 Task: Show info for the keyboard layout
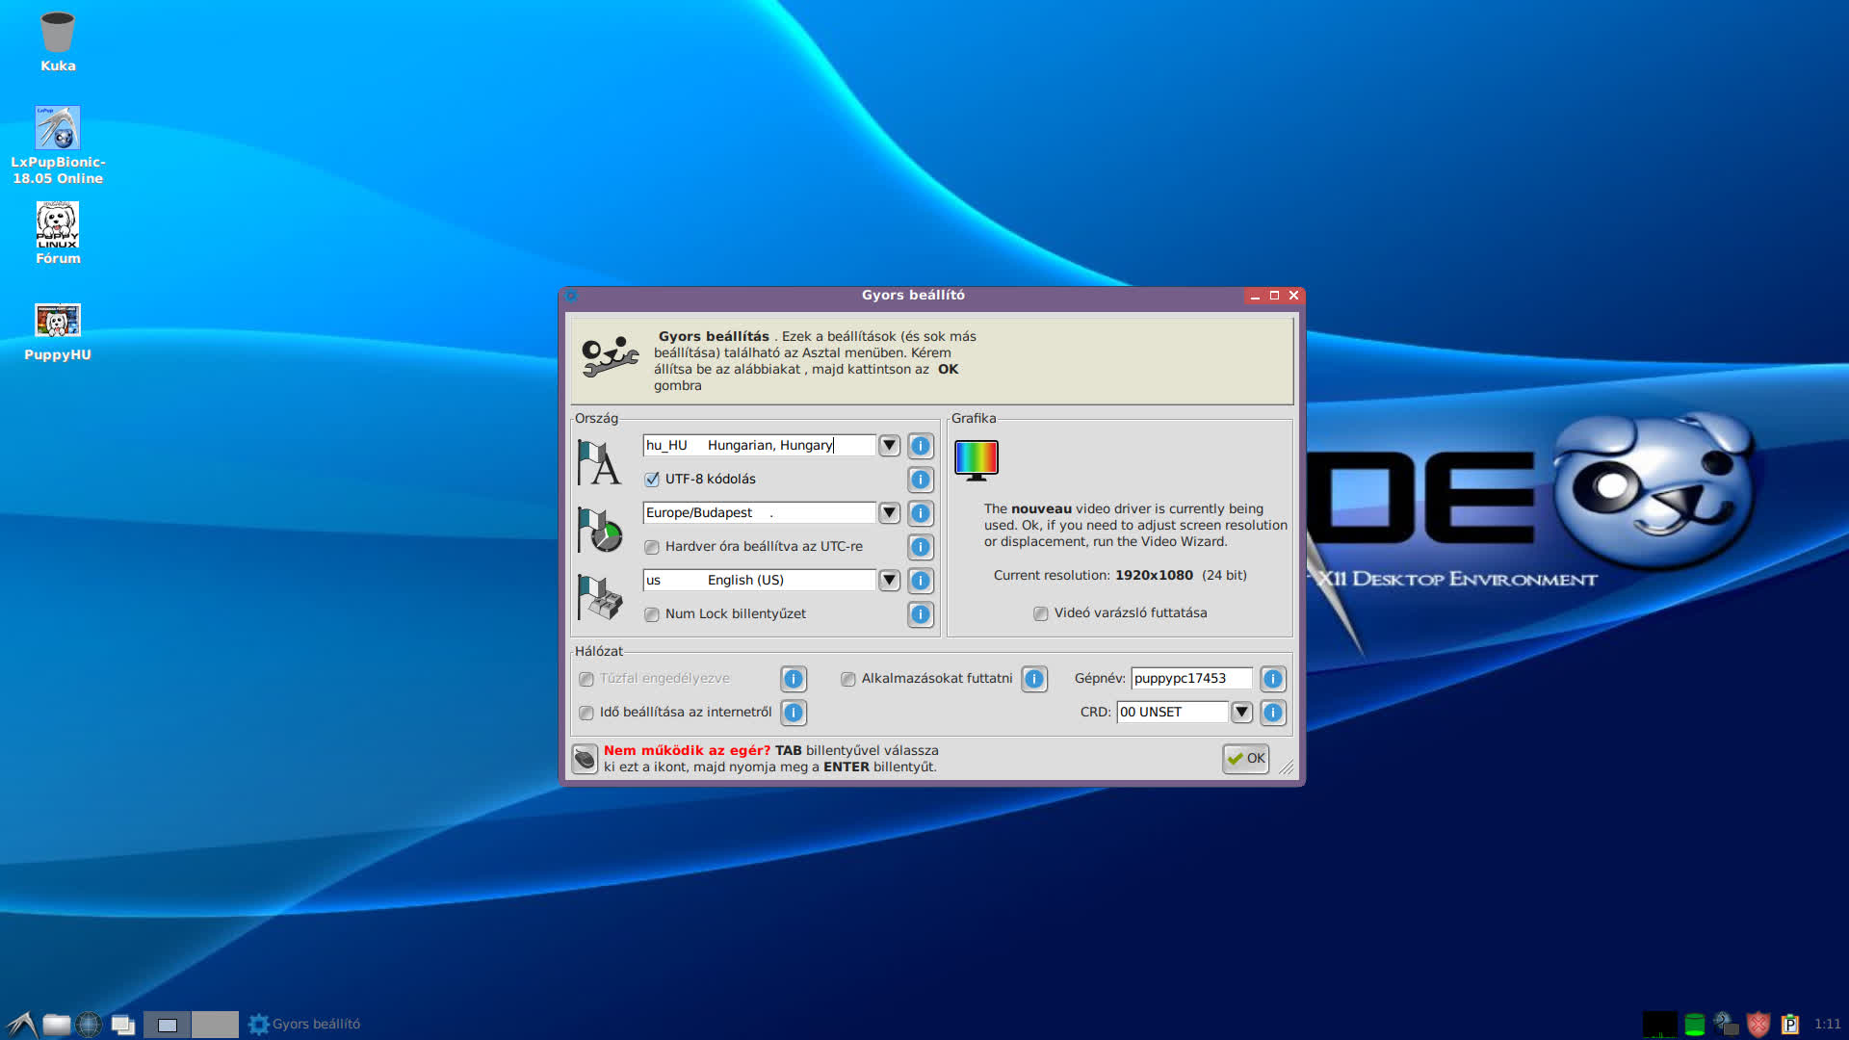pos(921,581)
